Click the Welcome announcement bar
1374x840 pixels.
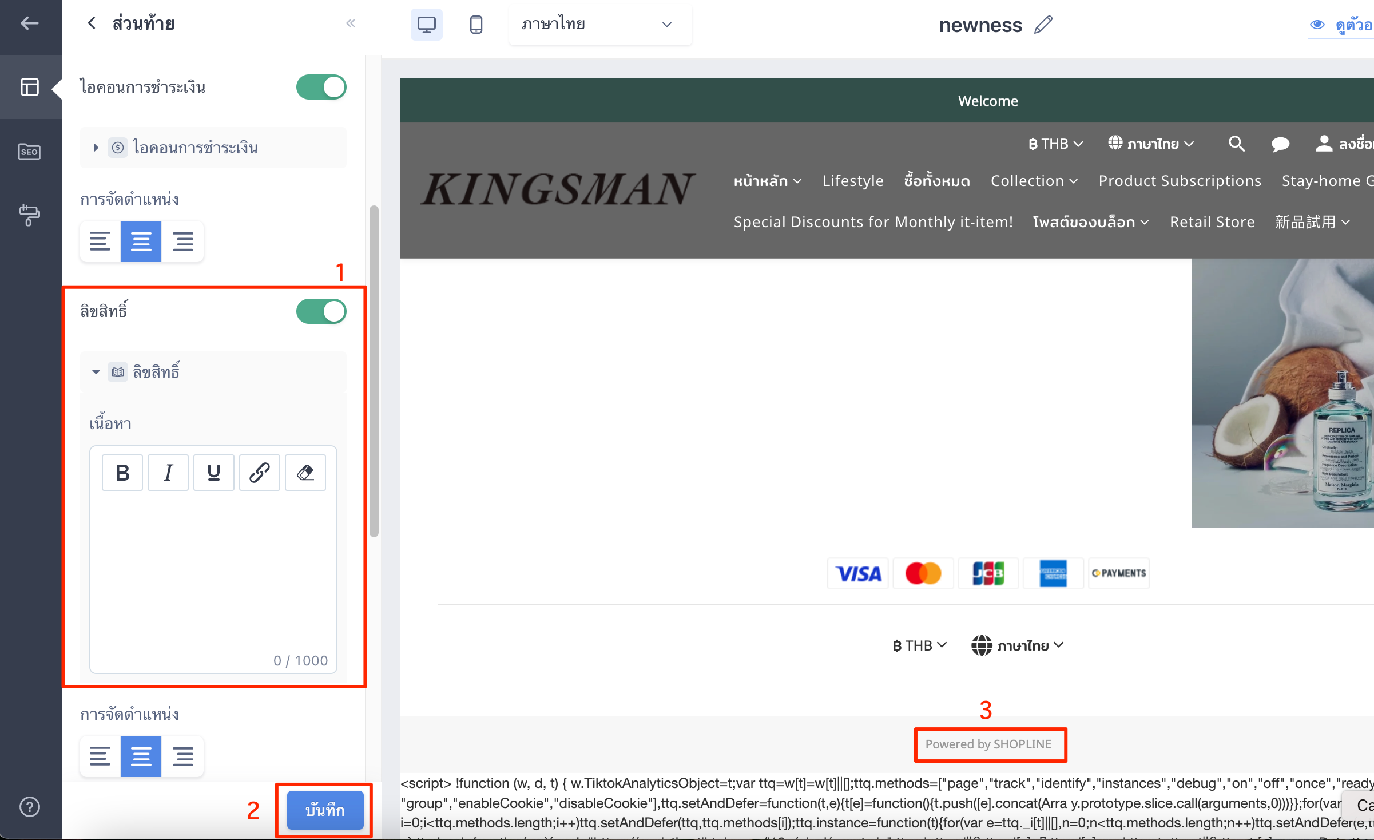click(x=887, y=101)
